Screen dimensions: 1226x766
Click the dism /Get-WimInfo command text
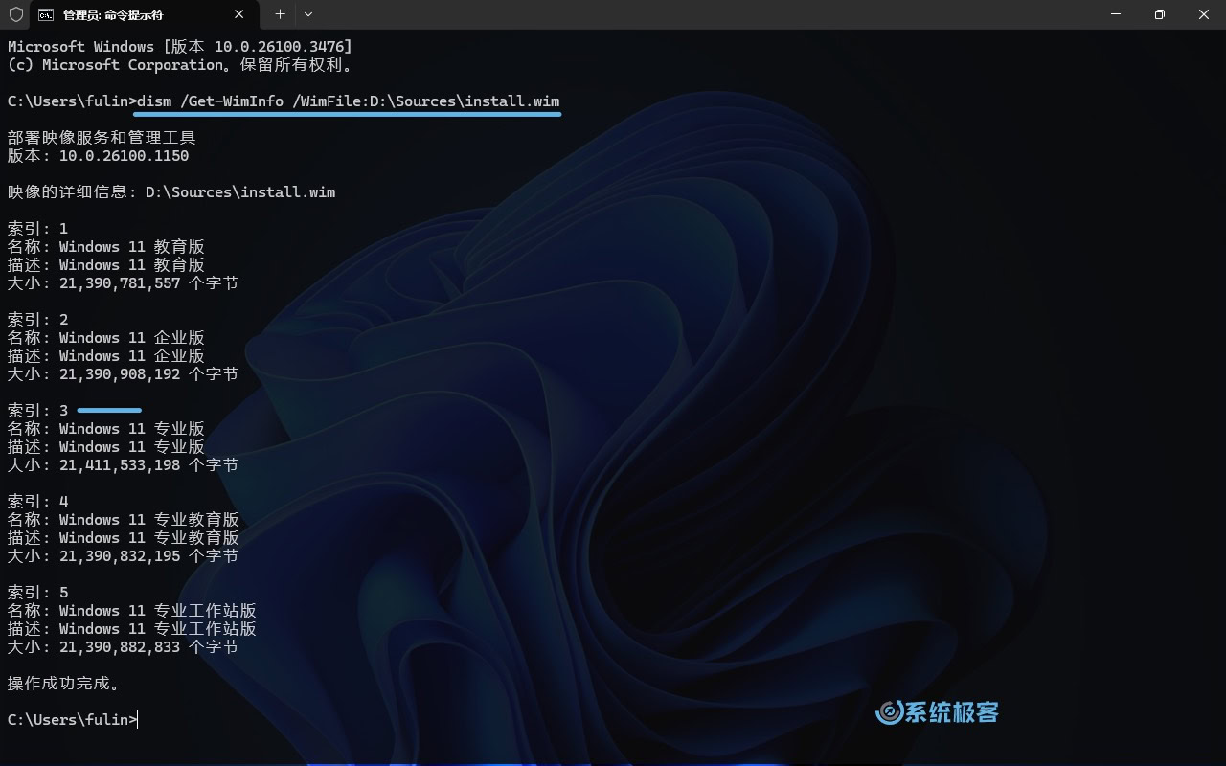[349, 101]
